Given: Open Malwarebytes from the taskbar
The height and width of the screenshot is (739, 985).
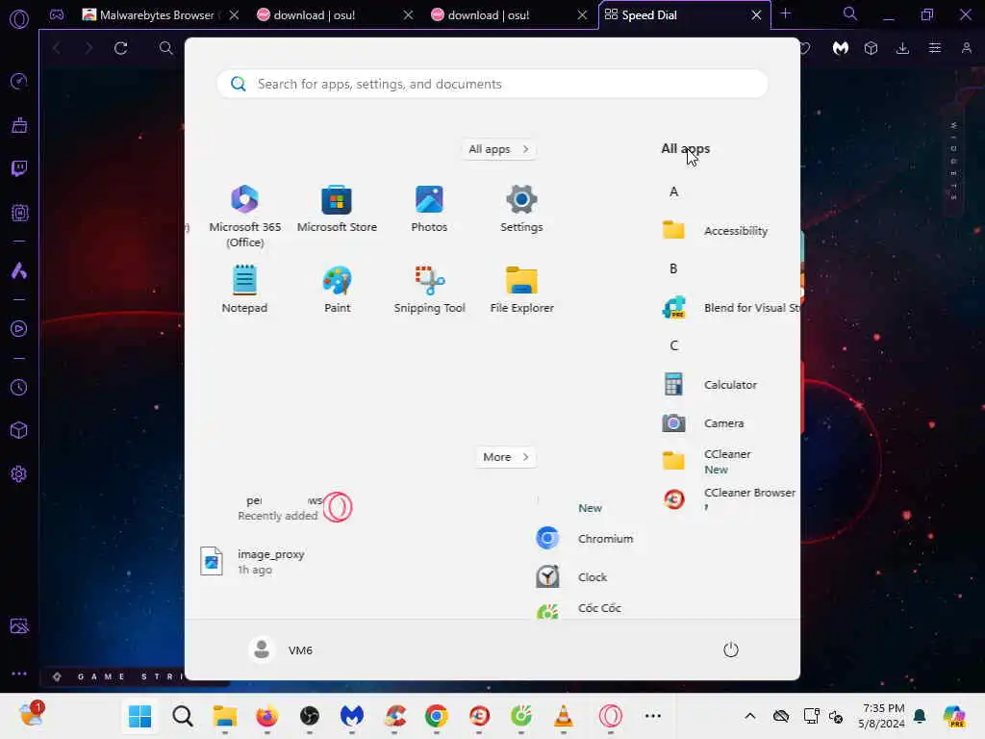Looking at the screenshot, I should (x=352, y=716).
